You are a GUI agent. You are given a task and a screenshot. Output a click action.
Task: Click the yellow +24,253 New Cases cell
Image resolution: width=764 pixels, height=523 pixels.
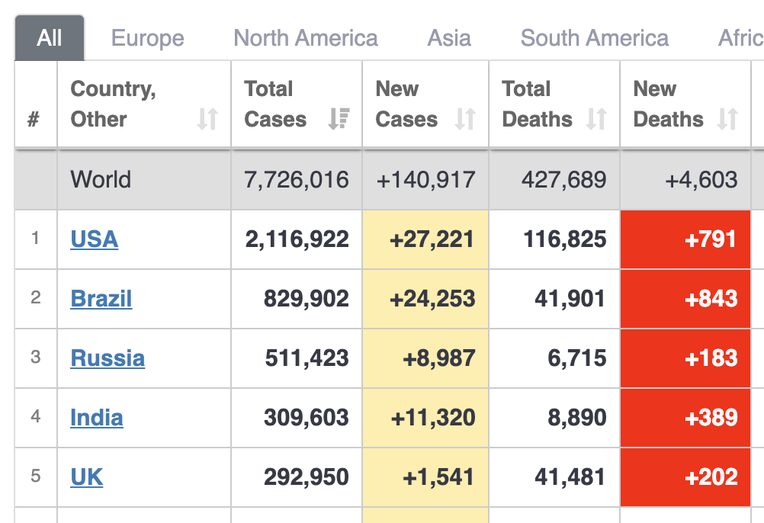(425, 299)
